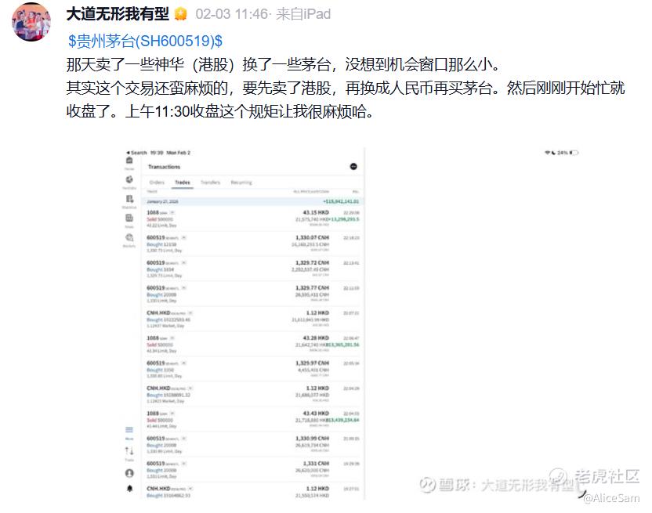652x513 pixels.
Task: Click the 1,330.07 CNH price
Action: 312,238
